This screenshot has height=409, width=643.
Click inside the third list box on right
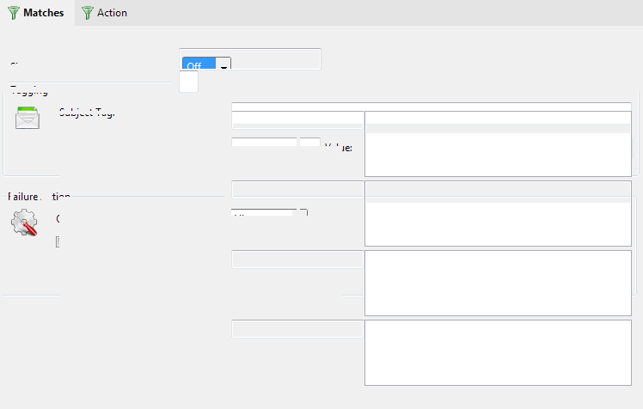coord(498,283)
